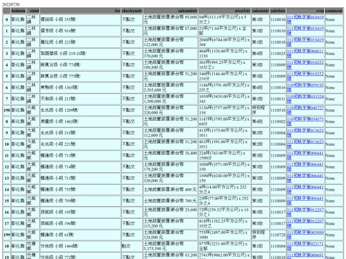
Task: Open the 006441 case link in row 13
Action: [x=305, y=178]
